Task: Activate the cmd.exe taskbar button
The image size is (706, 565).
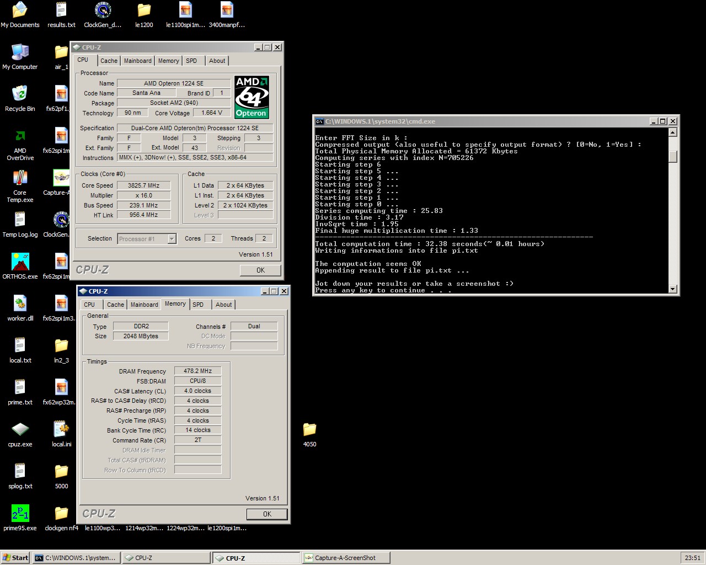Action: 76,558
